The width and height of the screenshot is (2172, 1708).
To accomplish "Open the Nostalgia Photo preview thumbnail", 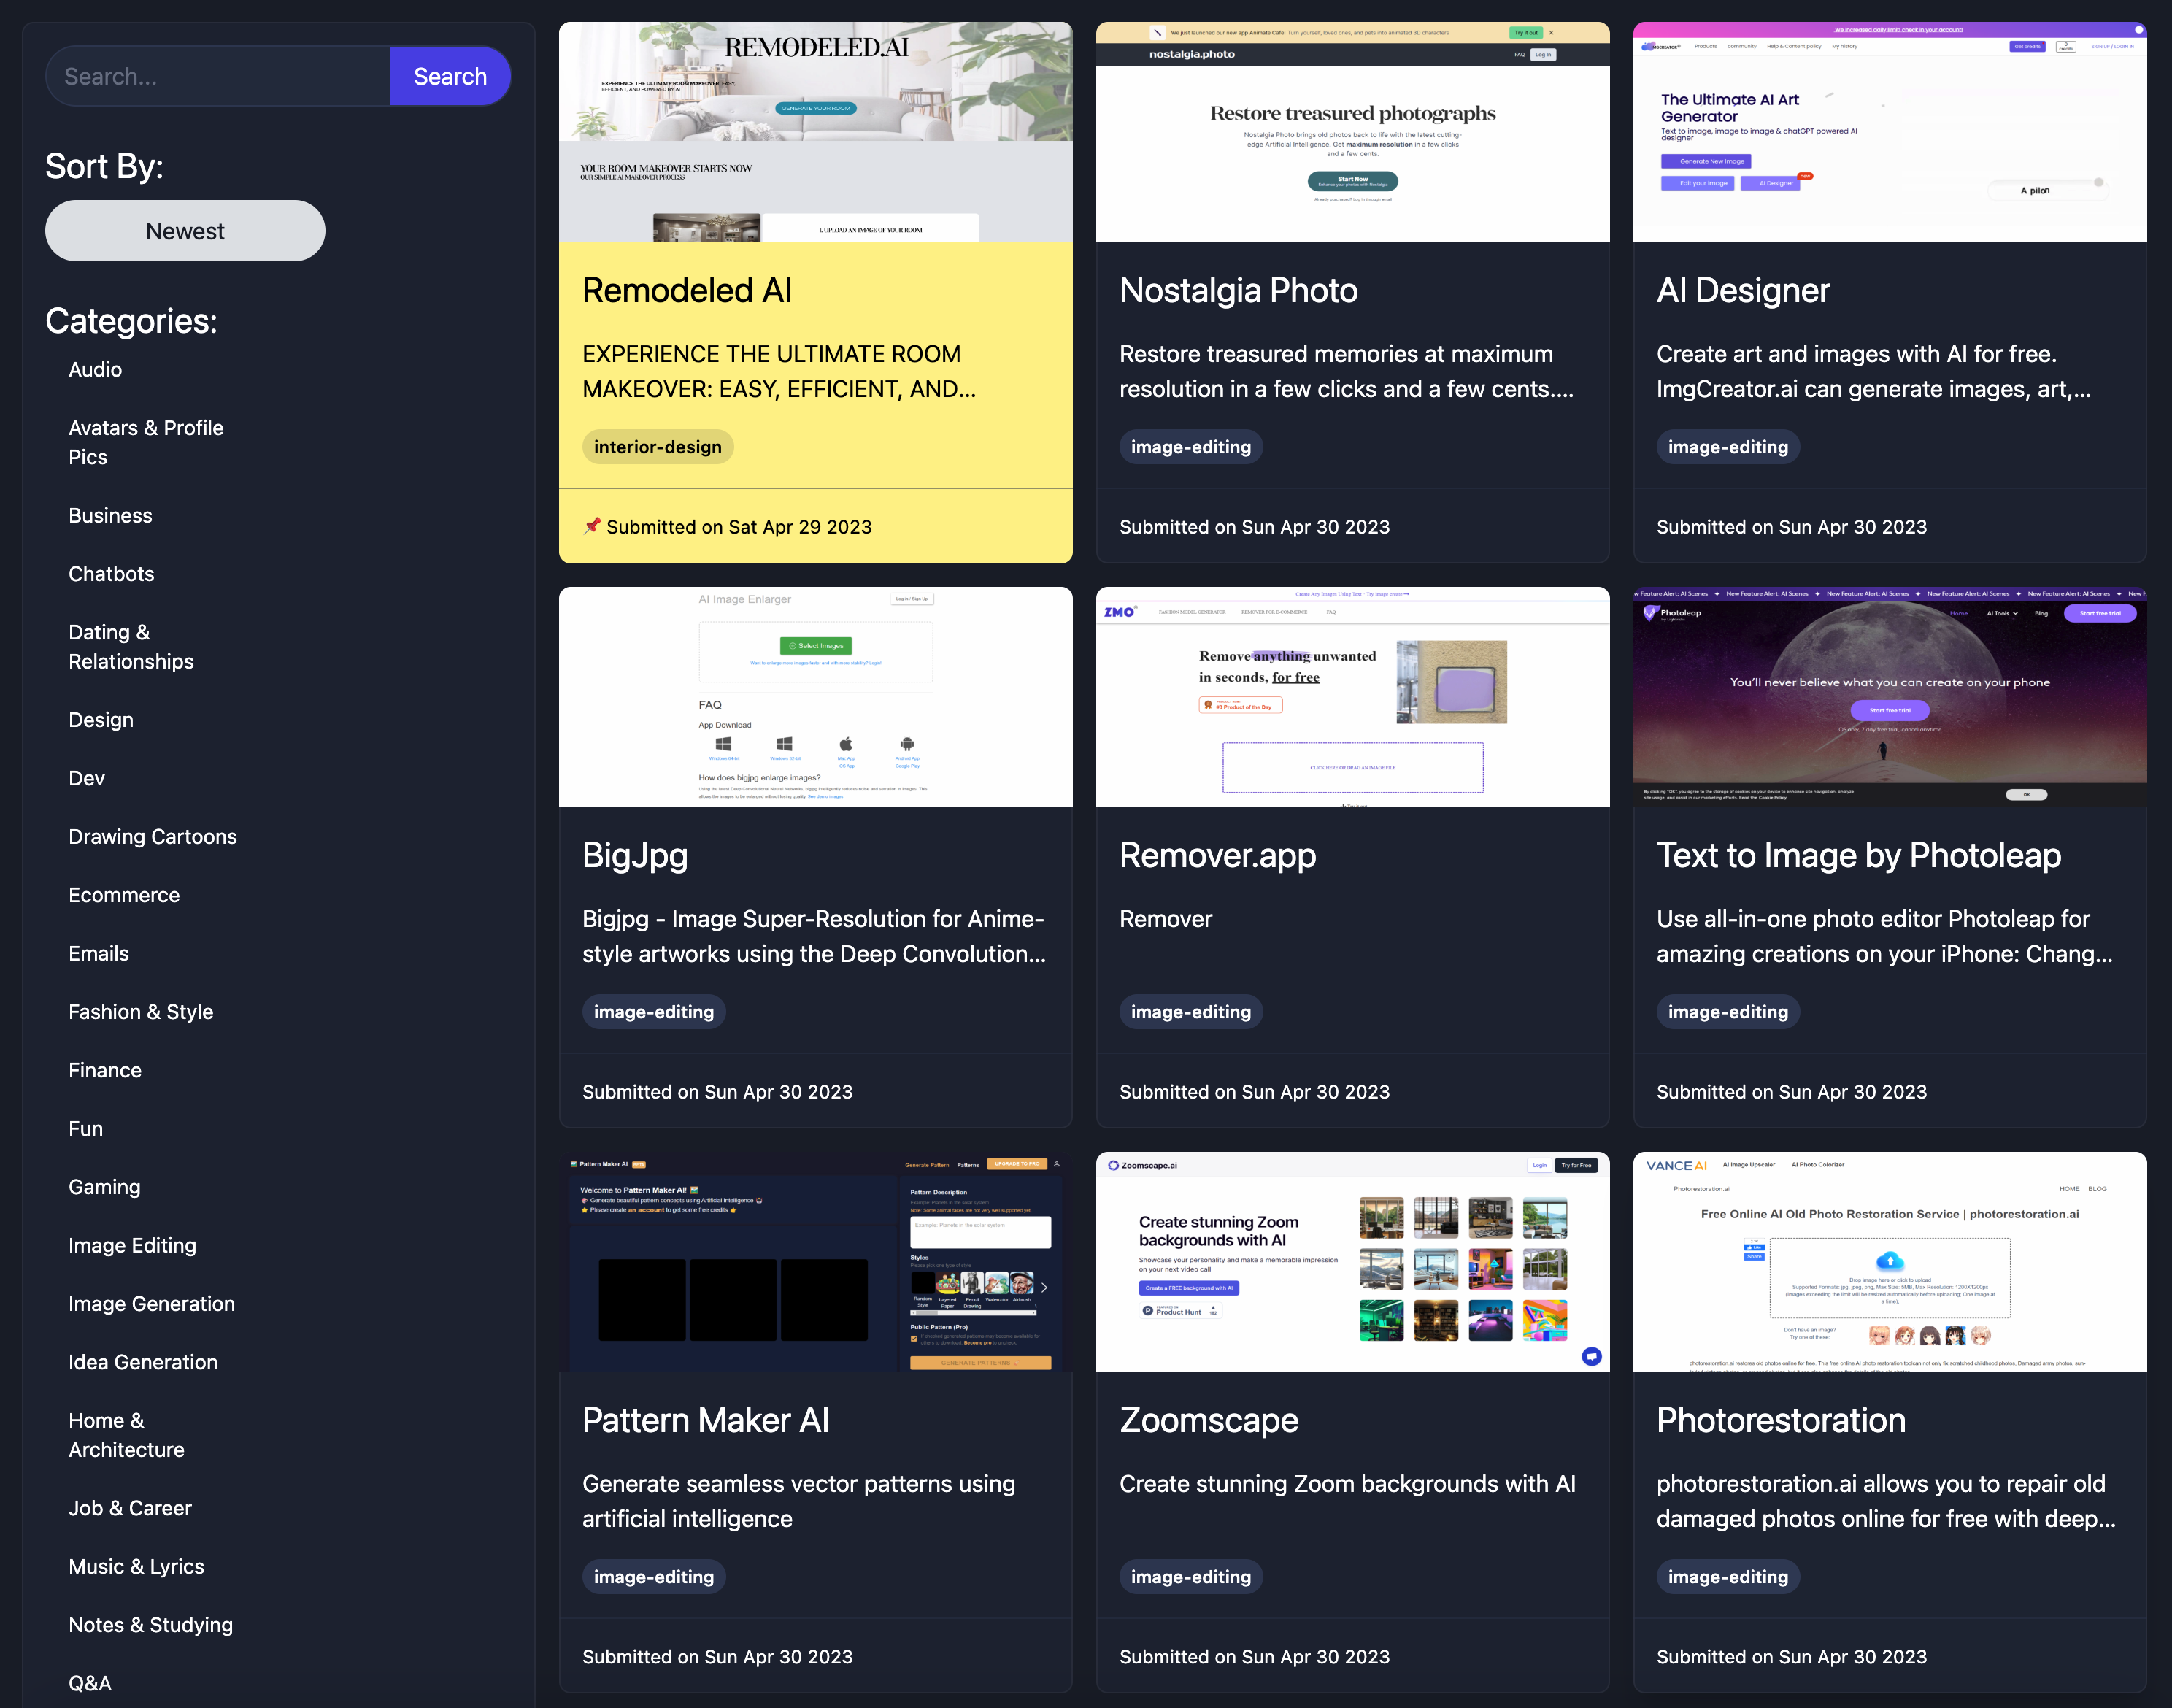I will click(x=1352, y=132).
